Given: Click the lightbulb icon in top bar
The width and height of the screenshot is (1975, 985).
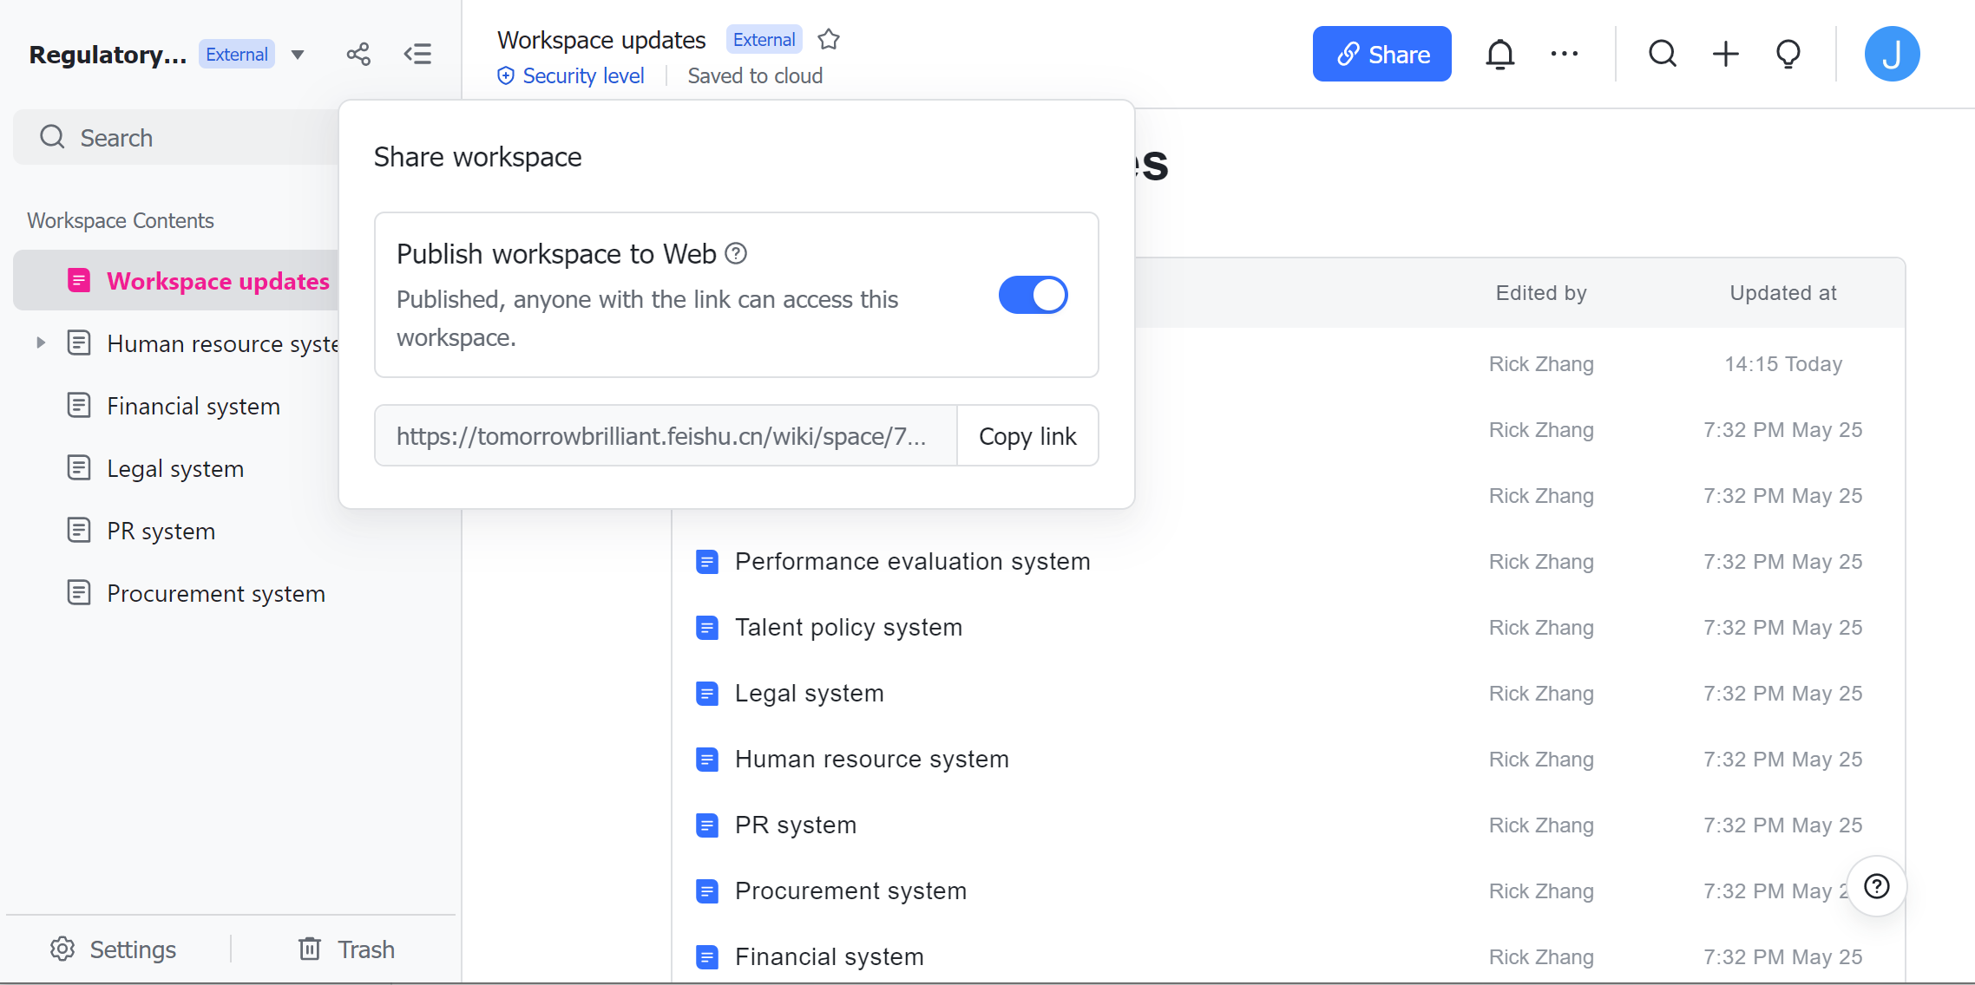Looking at the screenshot, I should (x=1788, y=55).
